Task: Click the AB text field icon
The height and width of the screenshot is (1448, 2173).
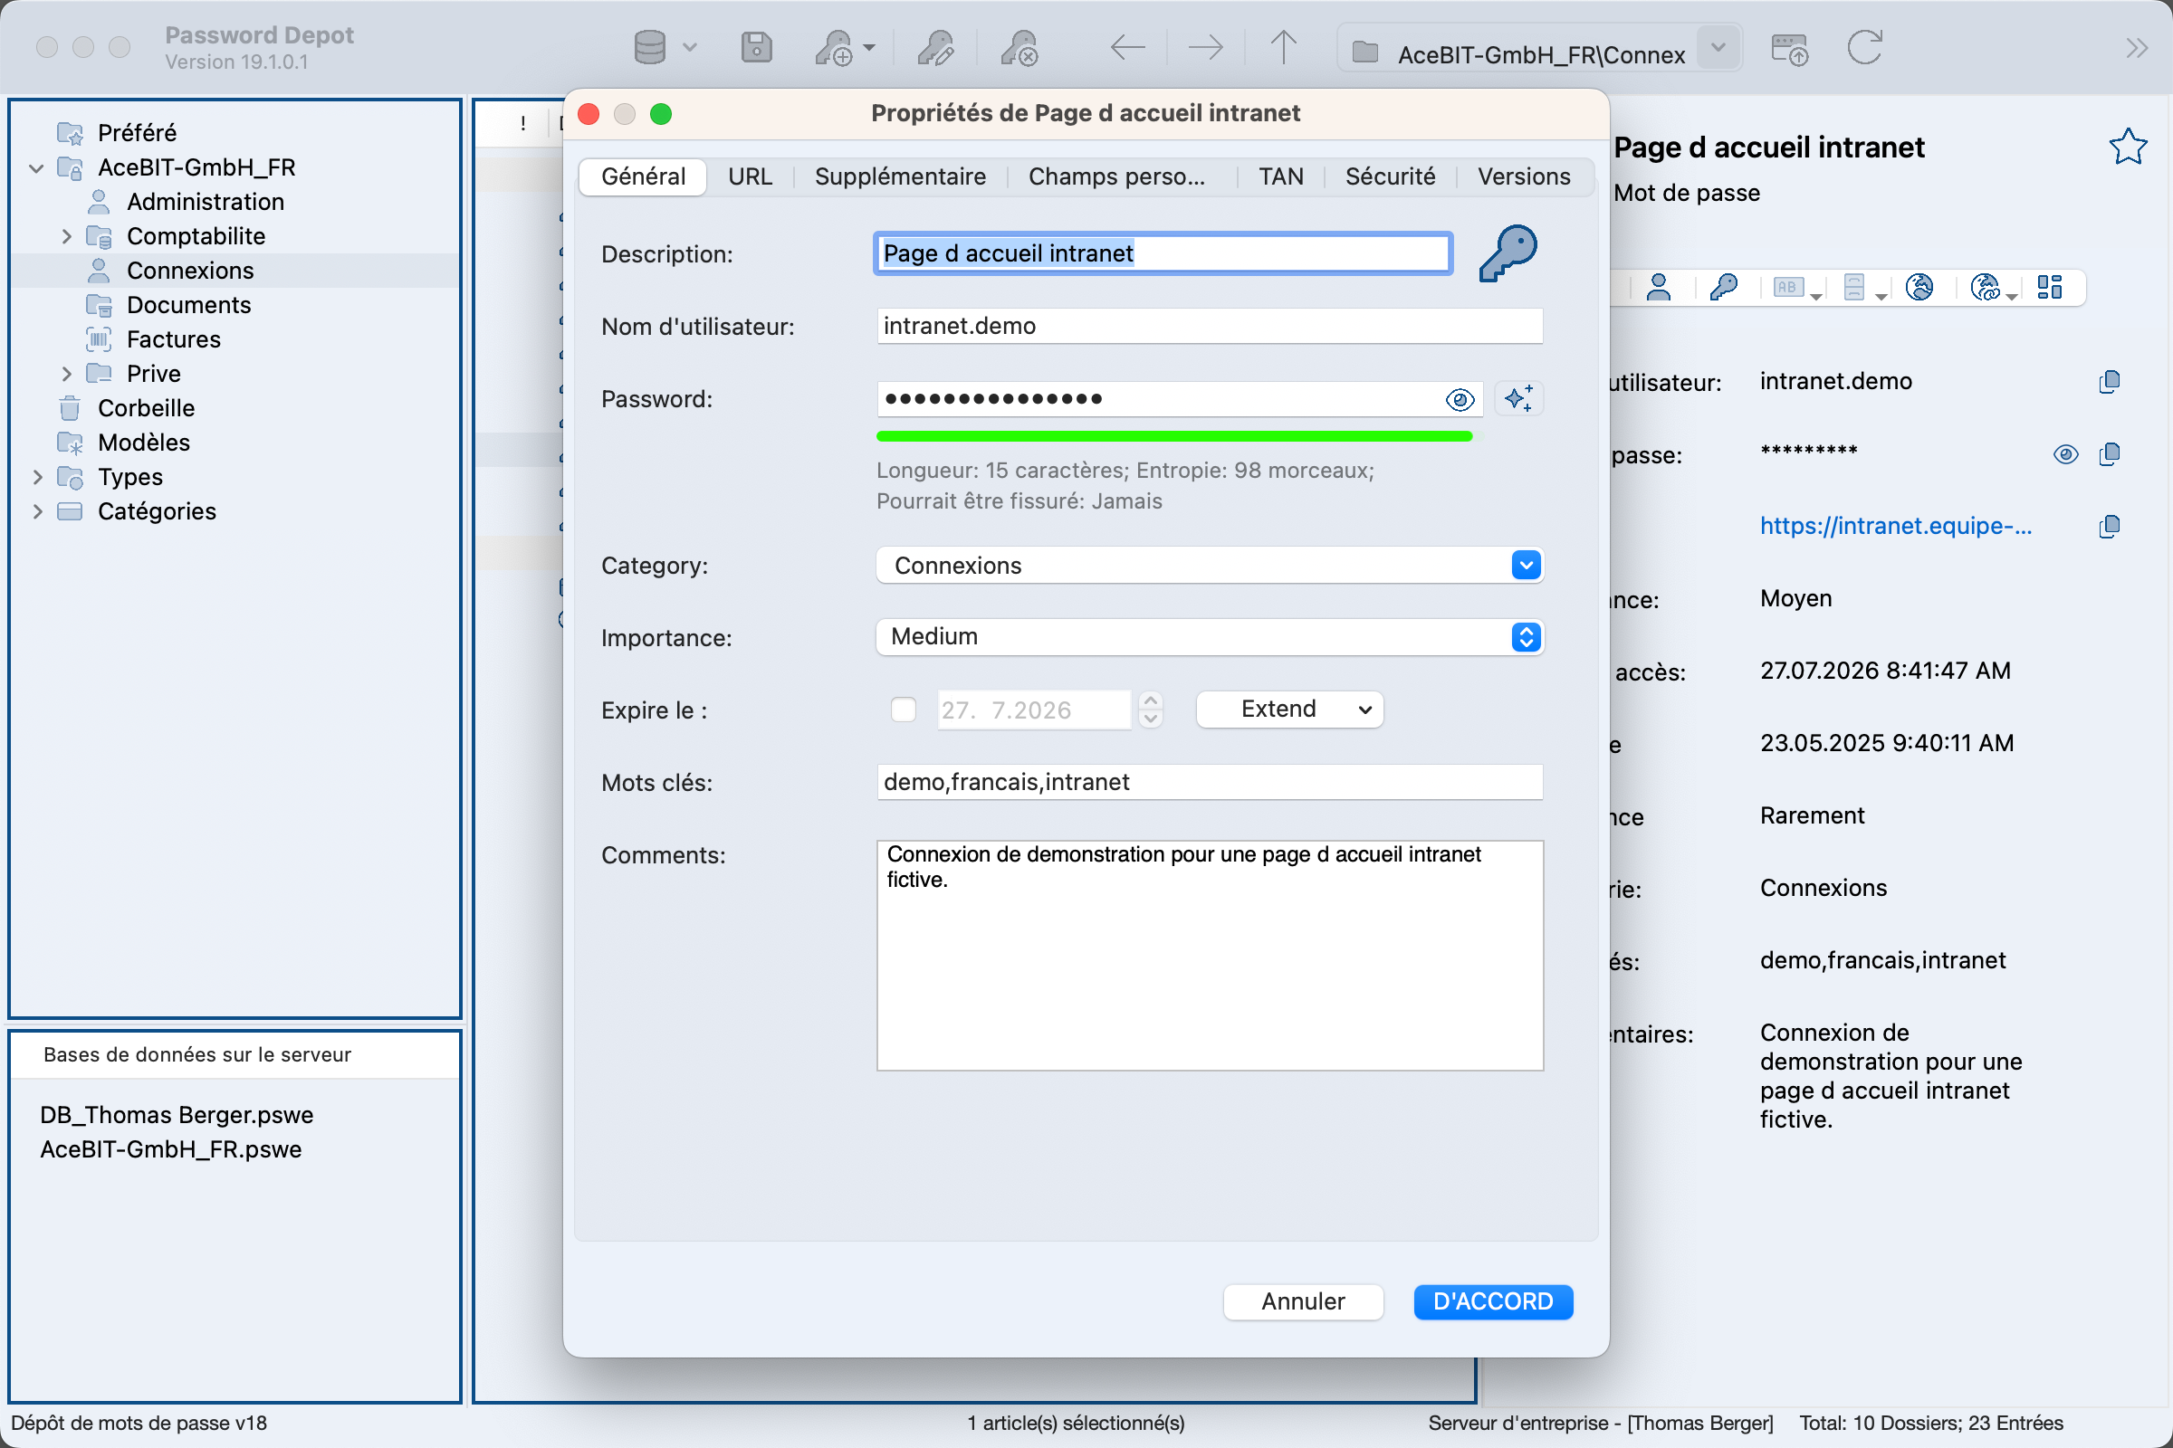Action: [x=1789, y=288]
